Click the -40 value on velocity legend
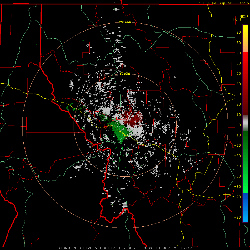 (237, 166)
